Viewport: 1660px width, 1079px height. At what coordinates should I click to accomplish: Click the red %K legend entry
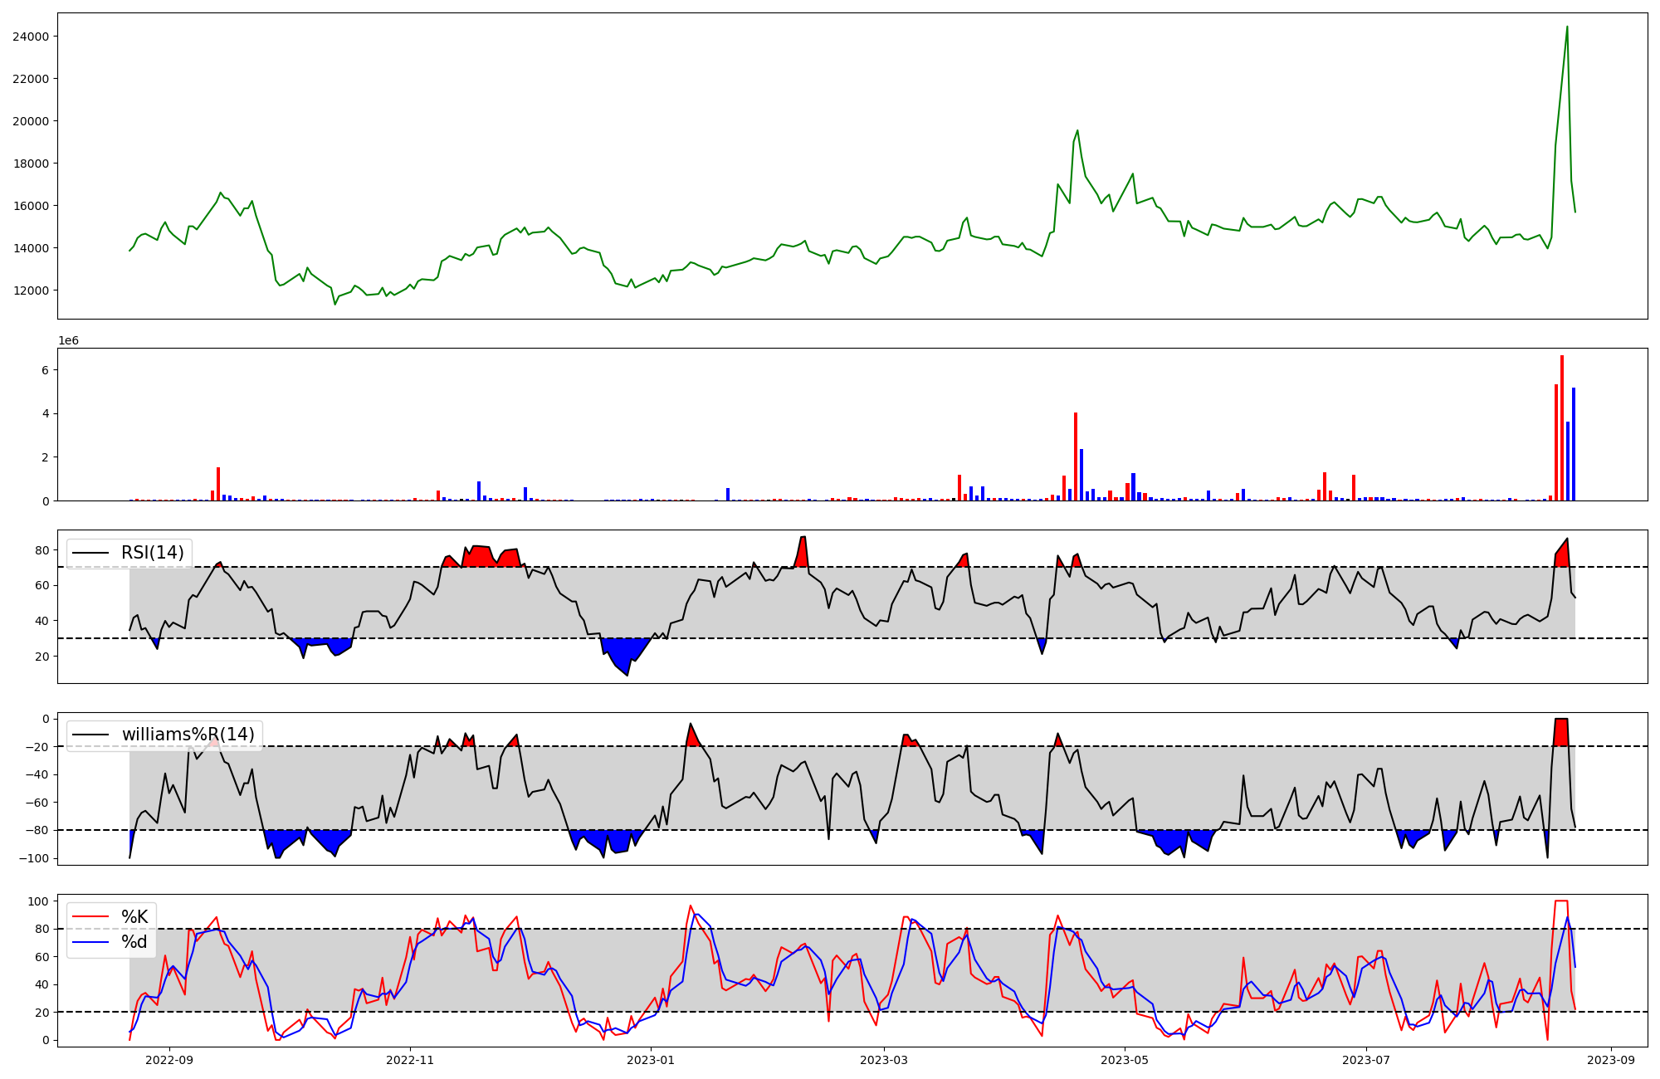(x=134, y=916)
